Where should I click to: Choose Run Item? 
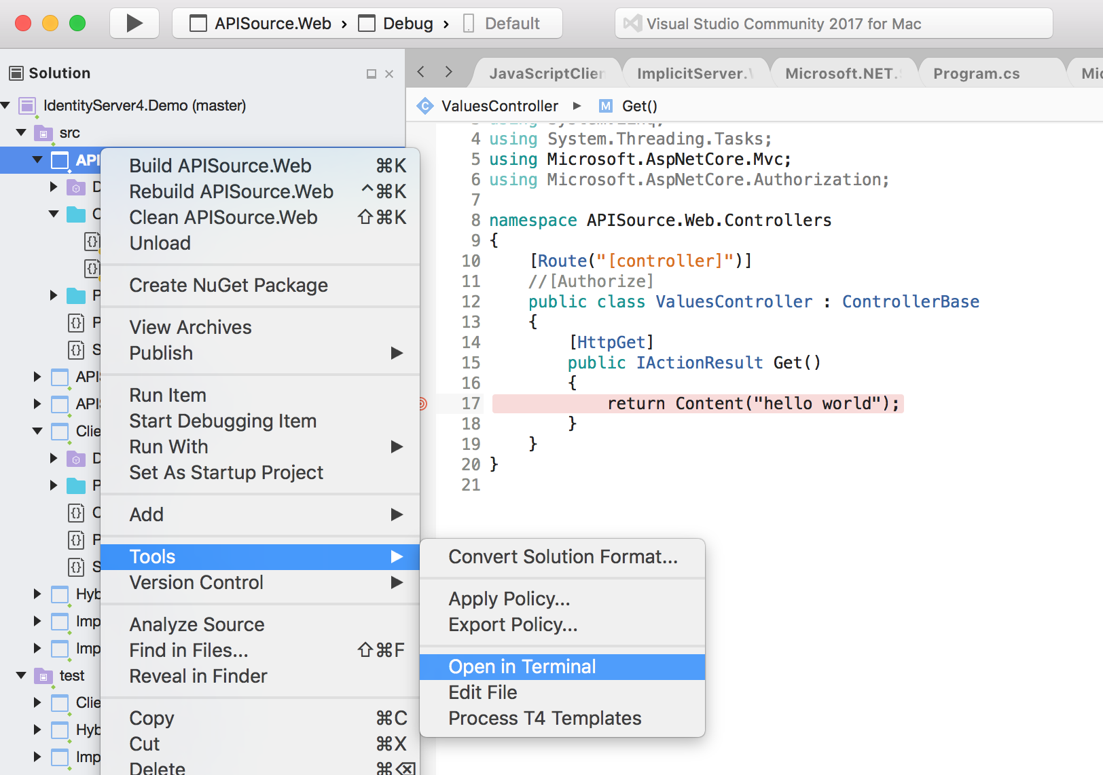(260, 395)
